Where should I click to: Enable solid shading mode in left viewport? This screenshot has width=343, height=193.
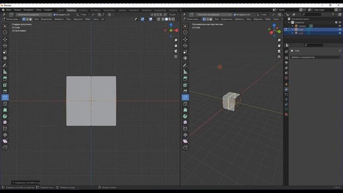167,19
